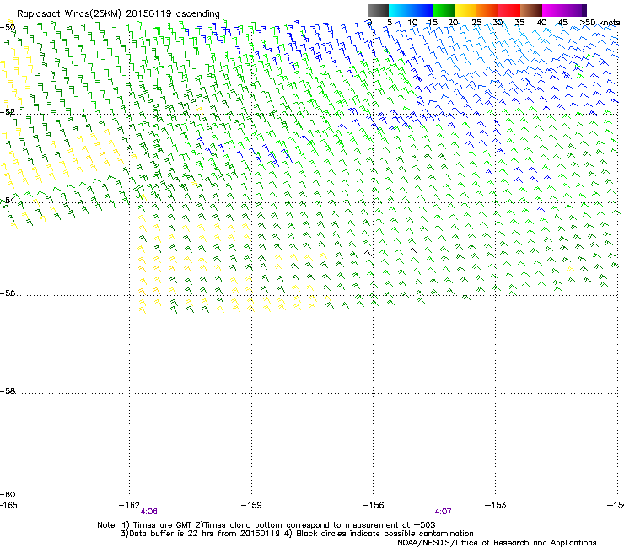
Task: Click the orange 25-30 knots color swatch
Action: pos(487,10)
